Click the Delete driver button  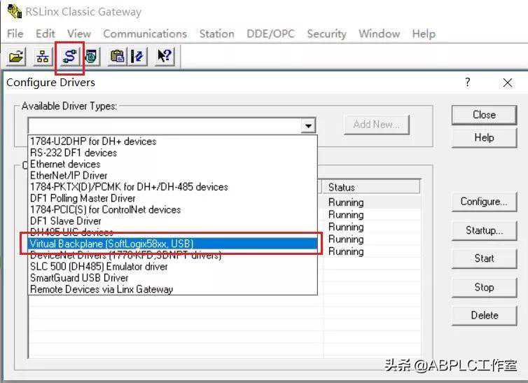click(484, 315)
